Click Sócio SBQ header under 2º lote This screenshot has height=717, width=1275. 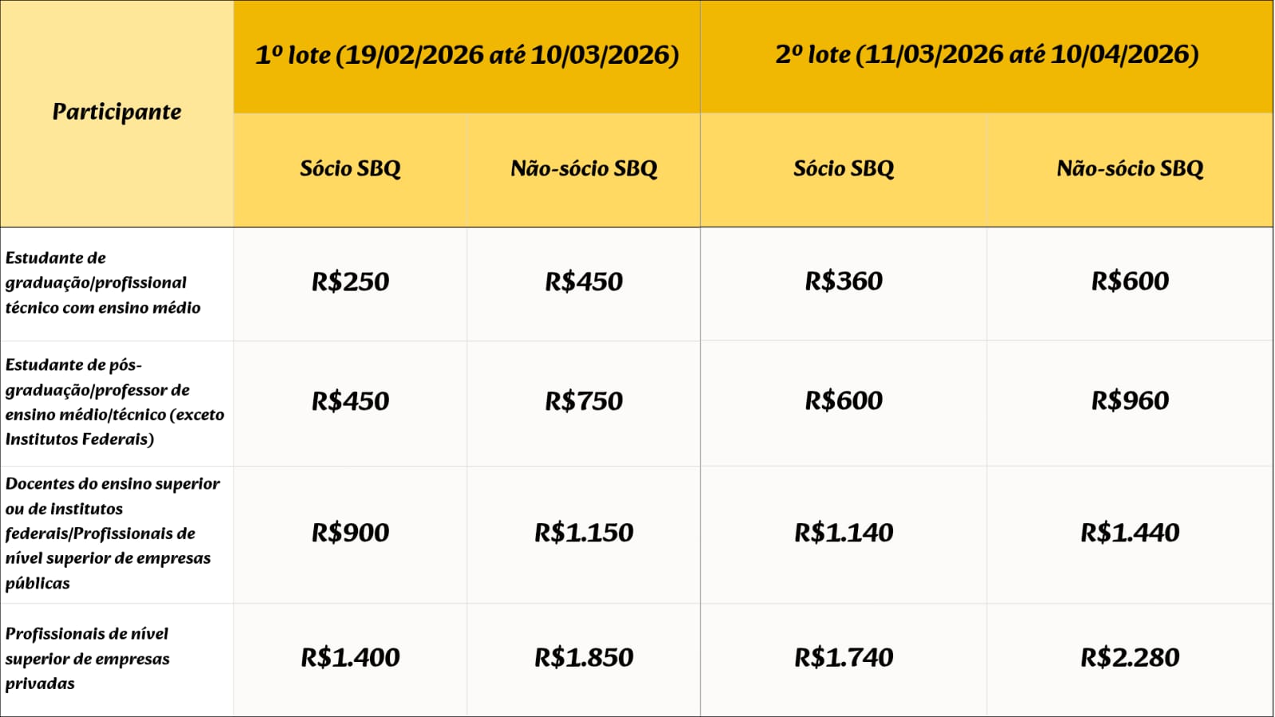(x=844, y=168)
